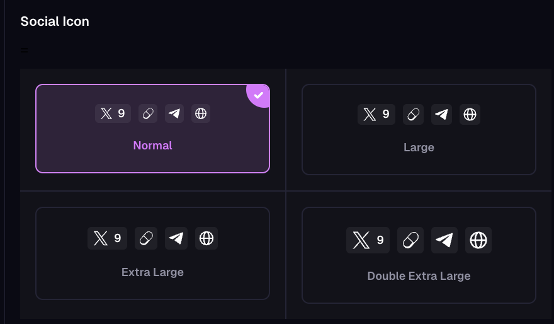The image size is (554, 324).
Task: Click the X icon in Double Extra Large card
Action: pos(361,240)
